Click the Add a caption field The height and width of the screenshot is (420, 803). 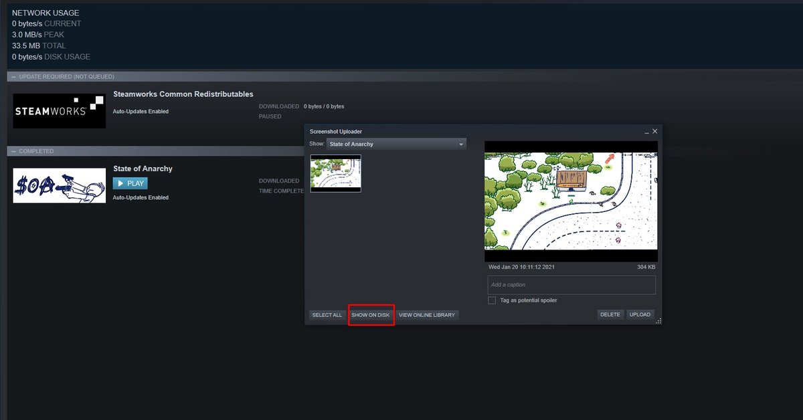point(572,285)
